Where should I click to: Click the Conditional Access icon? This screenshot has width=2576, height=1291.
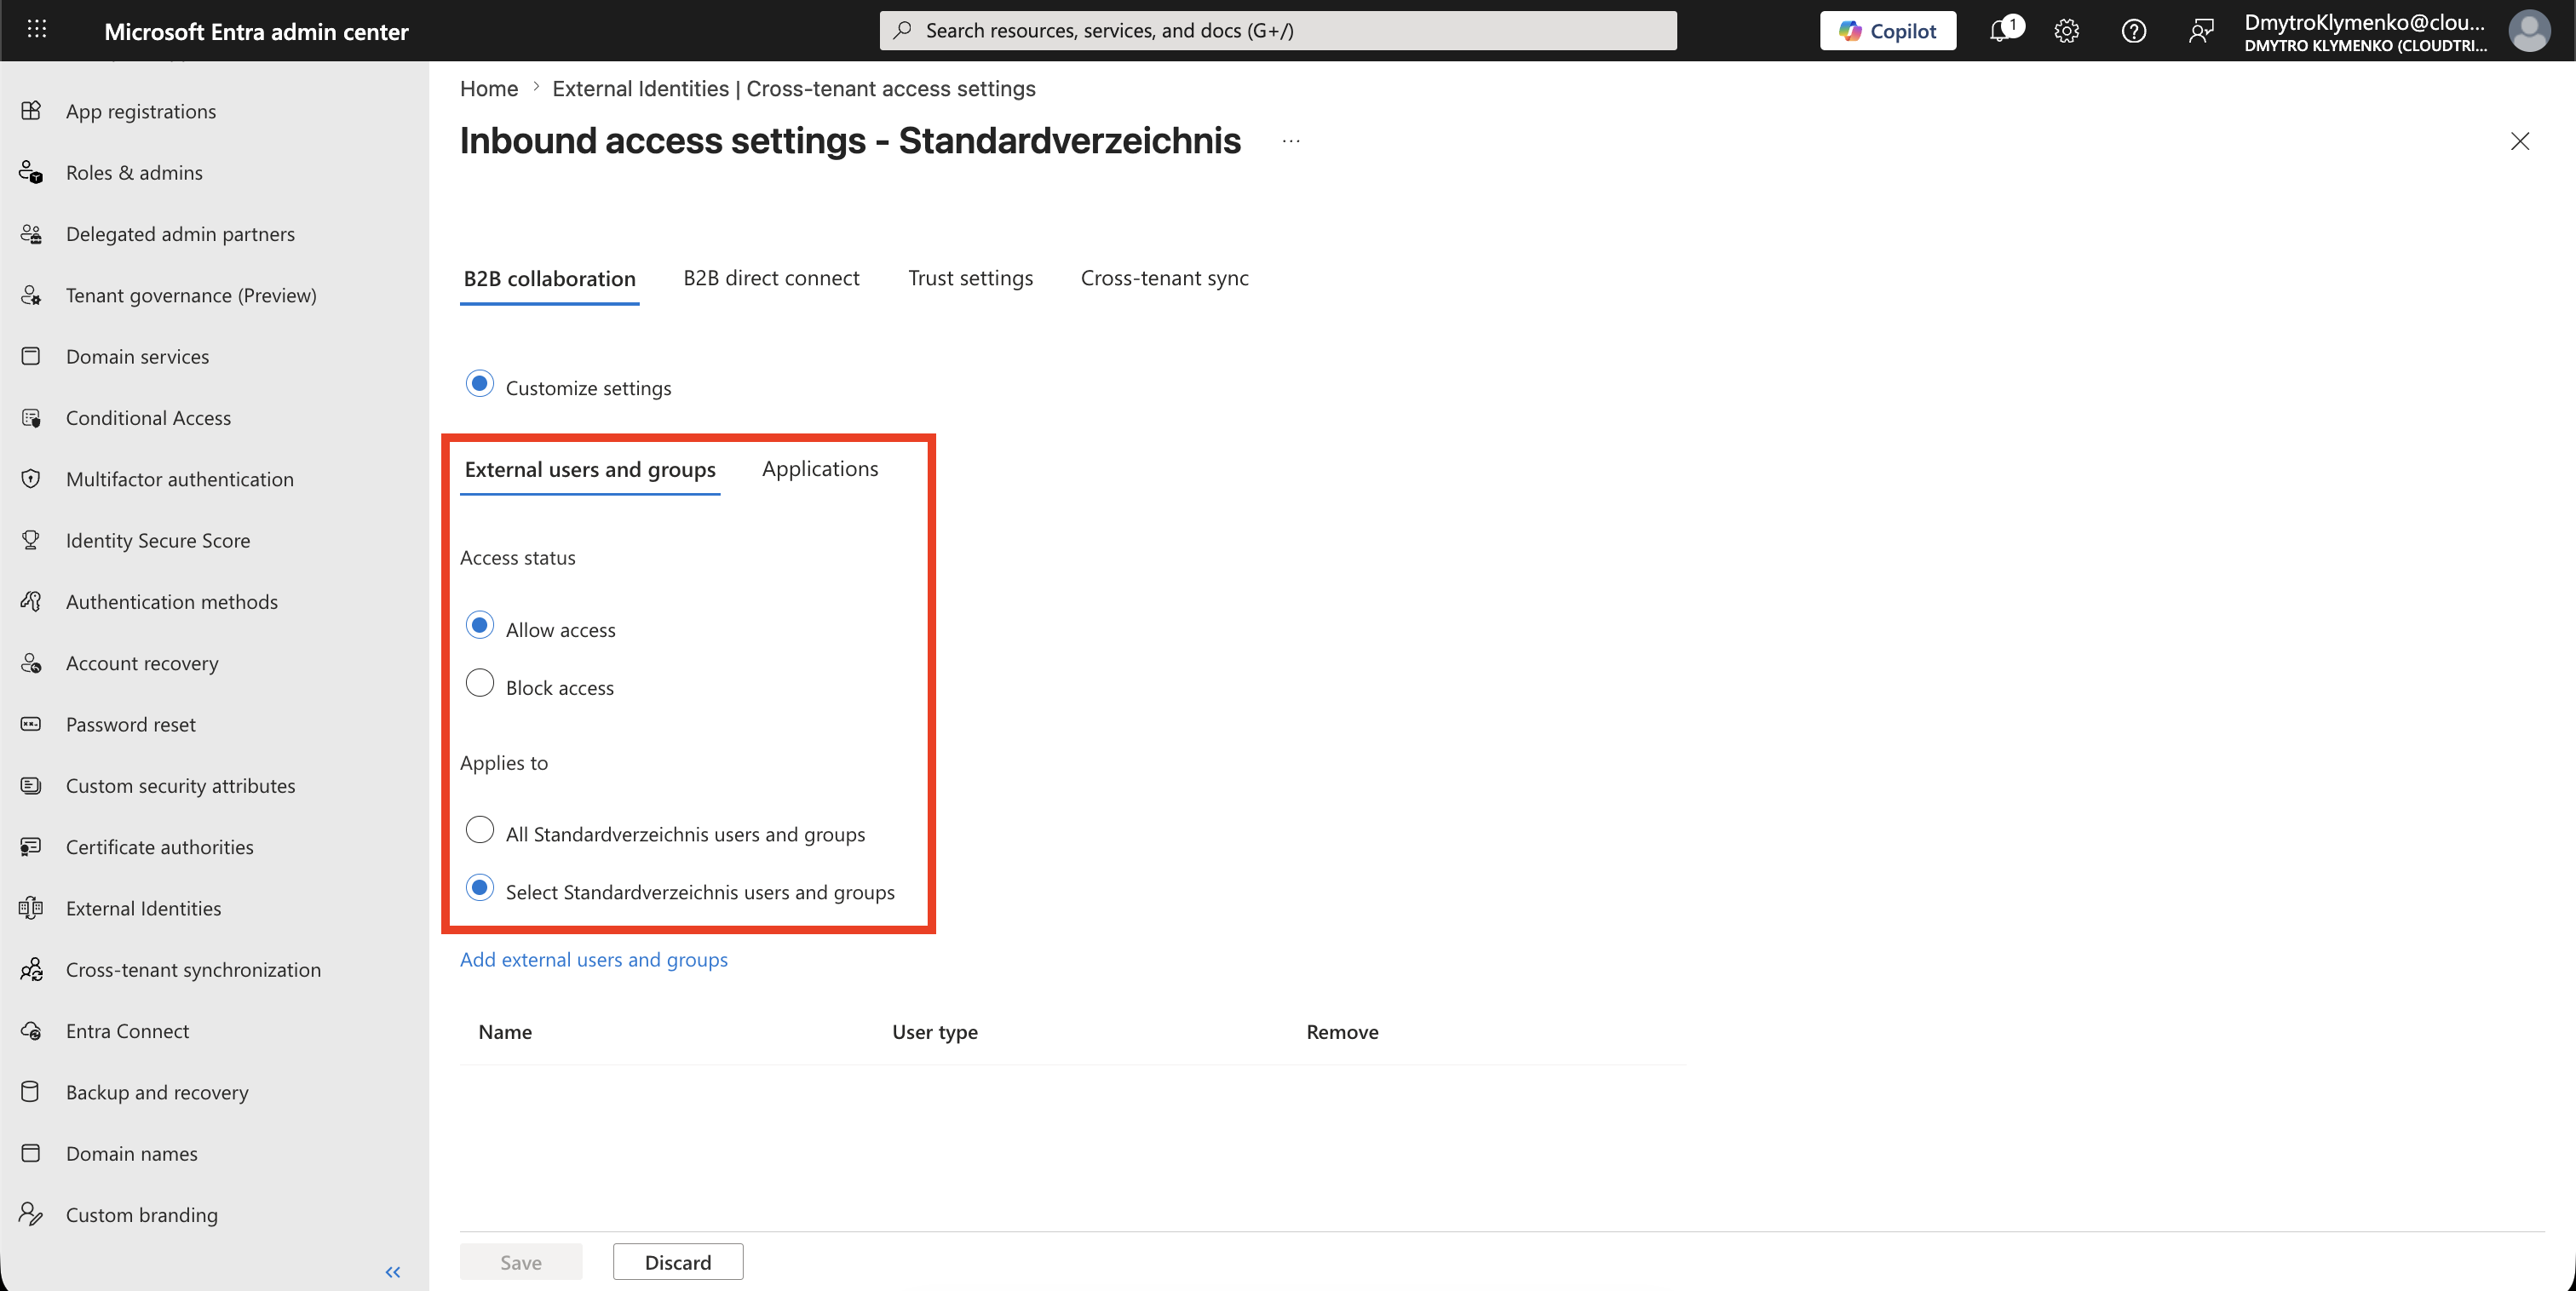coord(31,417)
